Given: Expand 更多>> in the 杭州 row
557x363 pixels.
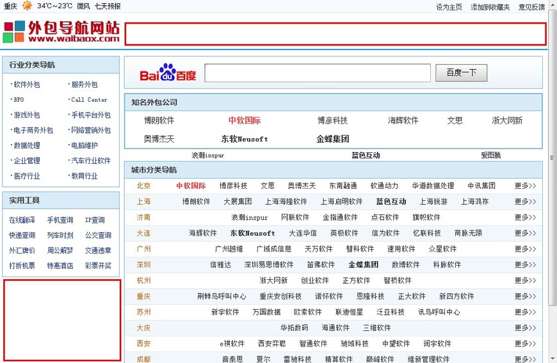Looking at the screenshot, I should point(526,280).
